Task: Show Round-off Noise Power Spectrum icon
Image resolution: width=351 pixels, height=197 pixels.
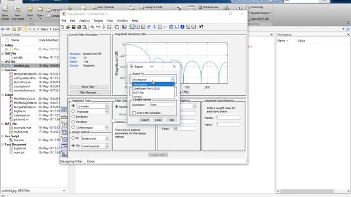Action: 194,27
